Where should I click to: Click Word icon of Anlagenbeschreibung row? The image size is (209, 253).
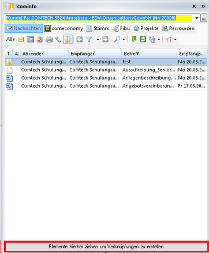(9, 78)
